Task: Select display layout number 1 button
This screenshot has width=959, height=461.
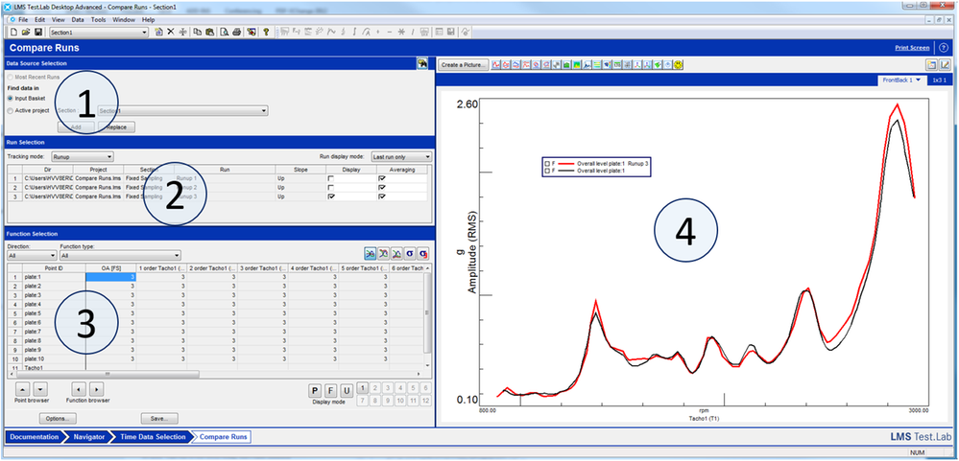Action: [x=362, y=387]
